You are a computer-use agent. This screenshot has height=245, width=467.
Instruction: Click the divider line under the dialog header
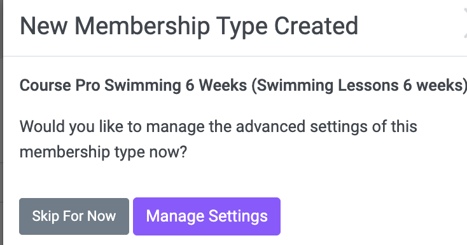pyautogui.click(x=235, y=56)
